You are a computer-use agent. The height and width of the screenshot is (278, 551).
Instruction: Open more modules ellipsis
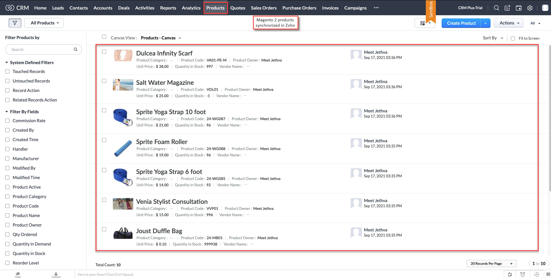point(376,8)
